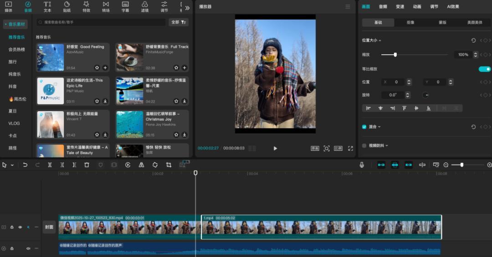Image resolution: width=492 pixels, height=257 pixels.
Task: Click the 封面 cover button
Action: [x=49, y=227]
